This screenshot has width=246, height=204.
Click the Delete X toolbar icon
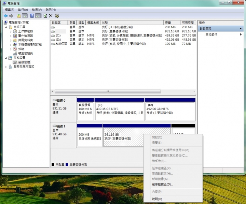(51, 16)
